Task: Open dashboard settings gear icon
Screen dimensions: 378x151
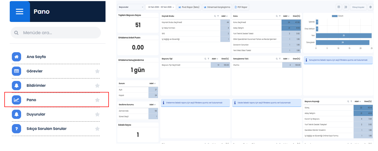Action: click(x=371, y=7)
